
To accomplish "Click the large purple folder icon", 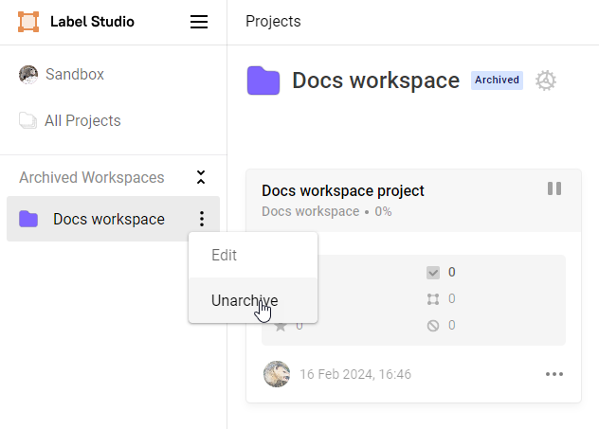I will (263, 80).
